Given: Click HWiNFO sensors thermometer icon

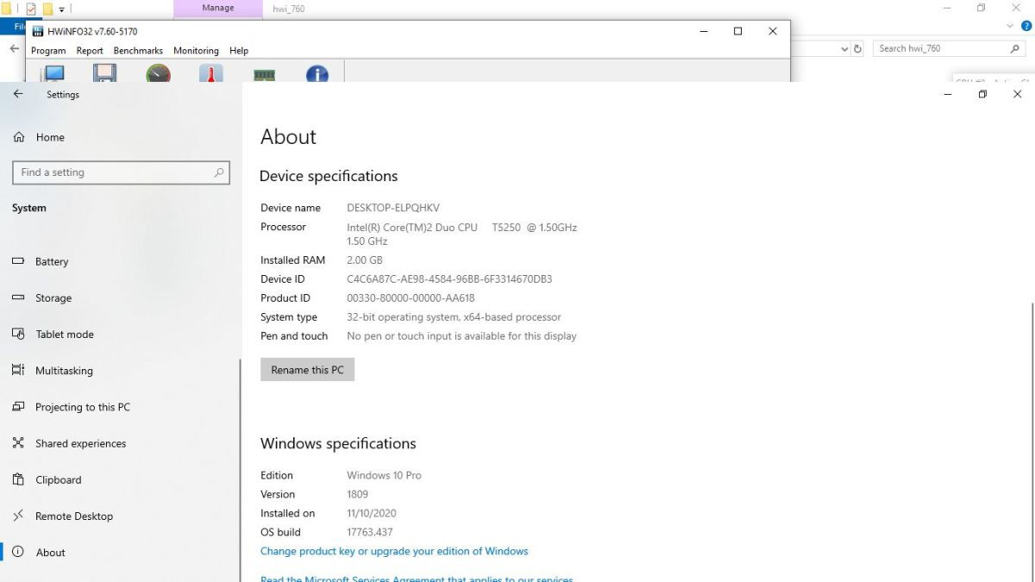Looking at the screenshot, I should (x=210, y=73).
